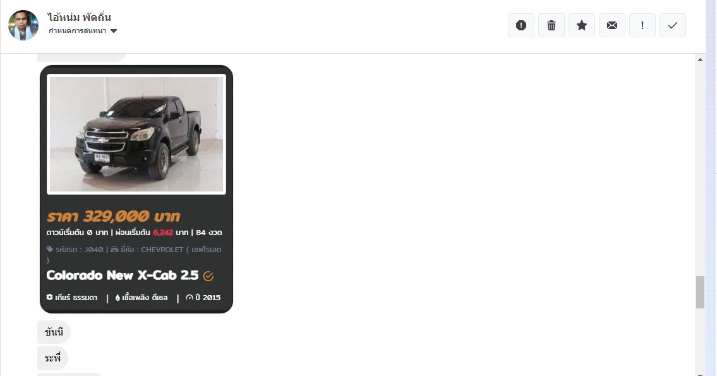717x376 pixels.
Task: Click the ราคา 329,000 บาท price text
Action: (x=113, y=216)
